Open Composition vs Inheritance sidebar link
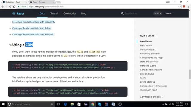 pos(153,86)
